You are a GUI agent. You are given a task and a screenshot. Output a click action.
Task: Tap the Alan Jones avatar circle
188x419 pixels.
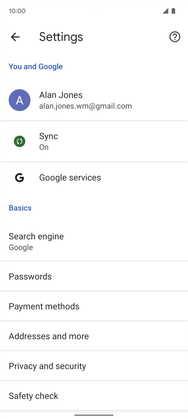point(20,100)
